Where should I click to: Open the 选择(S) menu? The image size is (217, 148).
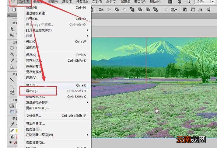pos(67,2)
